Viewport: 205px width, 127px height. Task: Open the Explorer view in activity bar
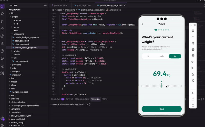pyautogui.click(x=2, y=6)
